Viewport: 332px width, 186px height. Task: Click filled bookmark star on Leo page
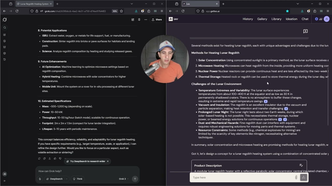287,11
